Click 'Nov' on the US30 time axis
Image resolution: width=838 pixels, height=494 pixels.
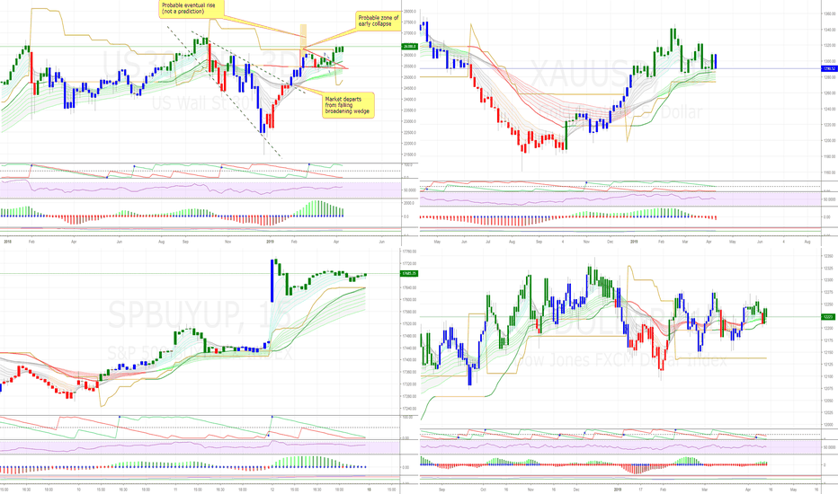pyautogui.click(x=227, y=242)
